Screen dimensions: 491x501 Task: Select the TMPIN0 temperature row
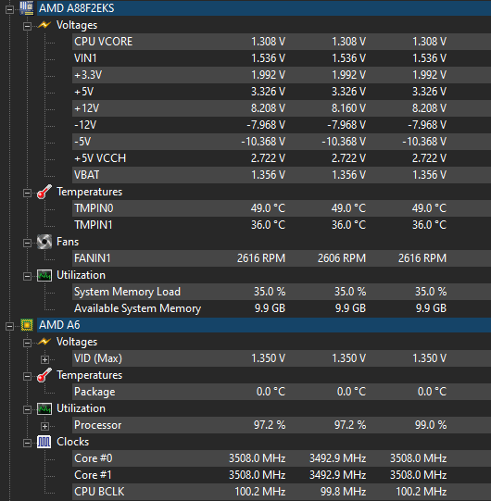pos(282,208)
